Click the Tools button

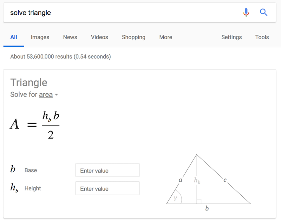(x=262, y=37)
